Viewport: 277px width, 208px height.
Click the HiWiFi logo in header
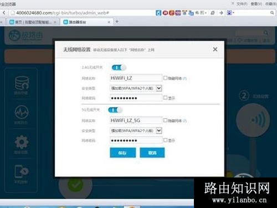point(26,35)
